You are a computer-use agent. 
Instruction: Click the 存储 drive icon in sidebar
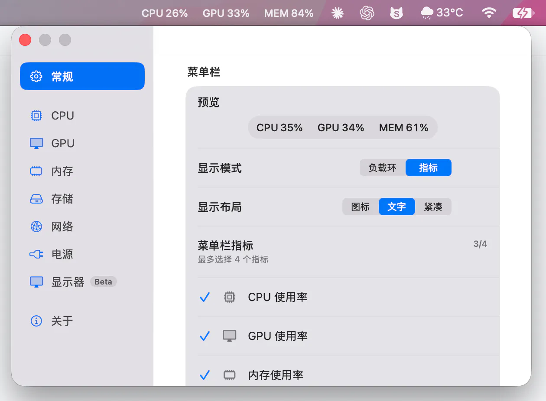[x=36, y=199]
